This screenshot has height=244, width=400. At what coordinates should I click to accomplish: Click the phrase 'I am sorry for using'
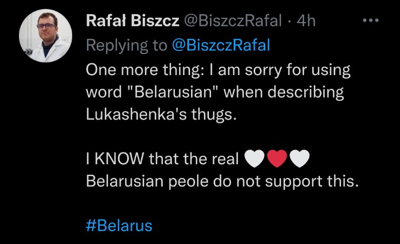coord(279,70)
